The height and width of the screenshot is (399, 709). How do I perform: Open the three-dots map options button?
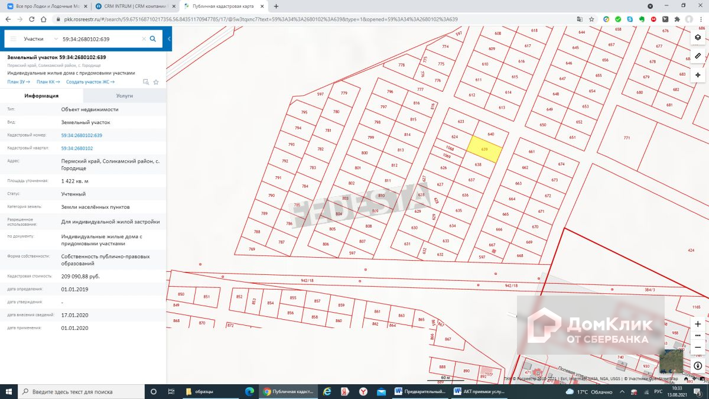[x=698, y=335]
